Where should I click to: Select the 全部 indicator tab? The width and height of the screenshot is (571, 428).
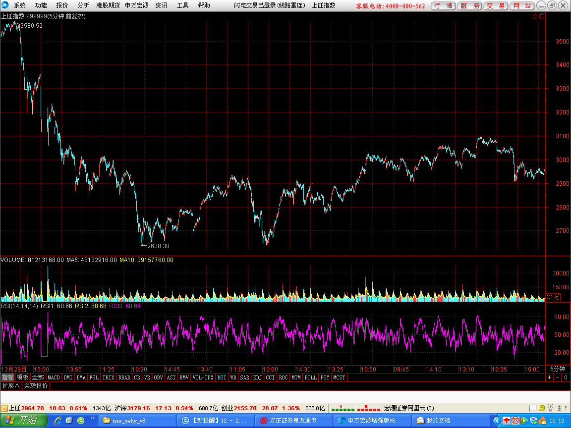point(38,377)
